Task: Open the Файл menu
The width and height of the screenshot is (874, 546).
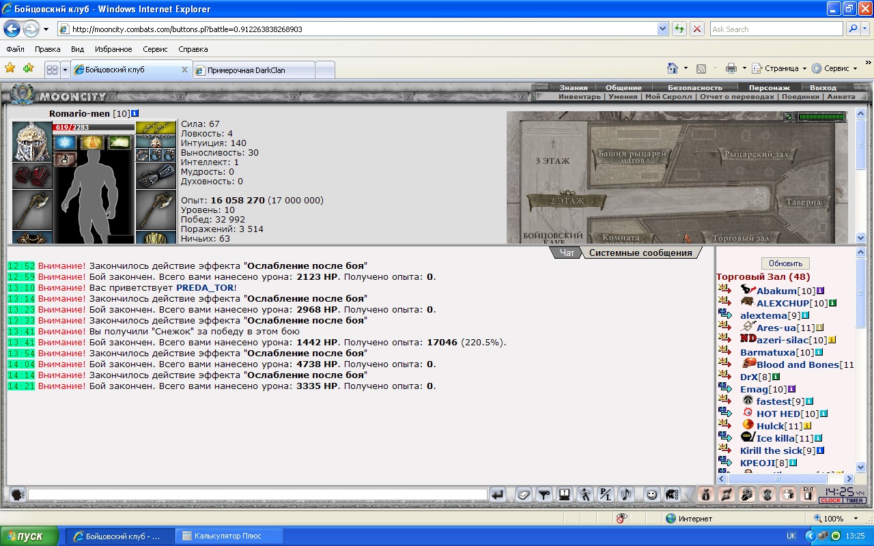Action: point(16,49)
